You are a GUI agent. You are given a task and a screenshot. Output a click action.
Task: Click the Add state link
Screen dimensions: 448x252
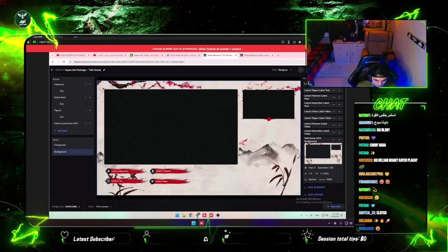click(x=61, y=131)
